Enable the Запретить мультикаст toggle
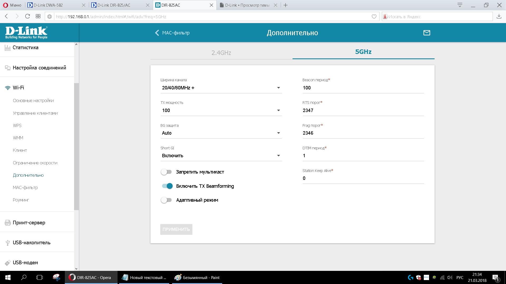 click(x=166, y=172)
